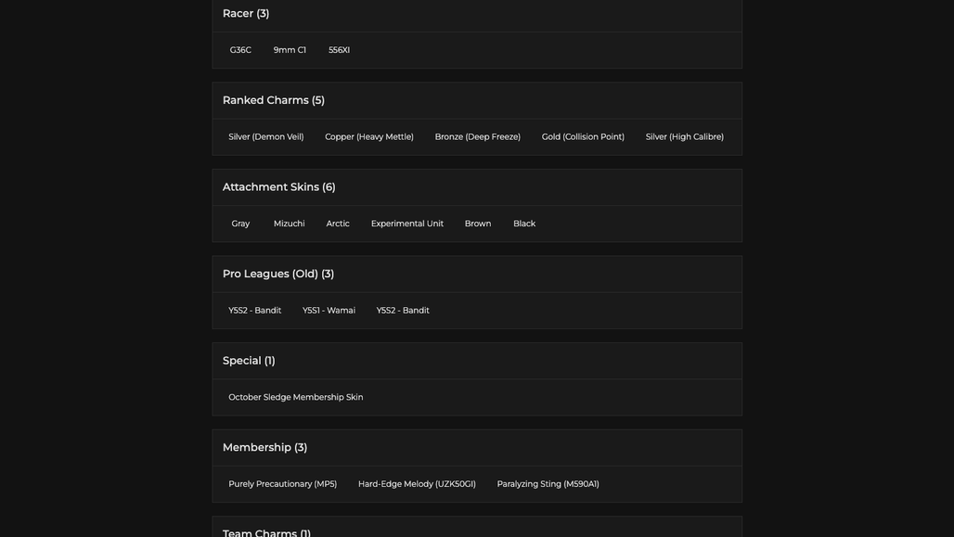Select the Black attachment skin
This screenshot has height=537, width=954.
click(x=523, y=224)
